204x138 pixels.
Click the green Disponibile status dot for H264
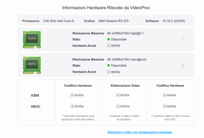coord(109,39)
